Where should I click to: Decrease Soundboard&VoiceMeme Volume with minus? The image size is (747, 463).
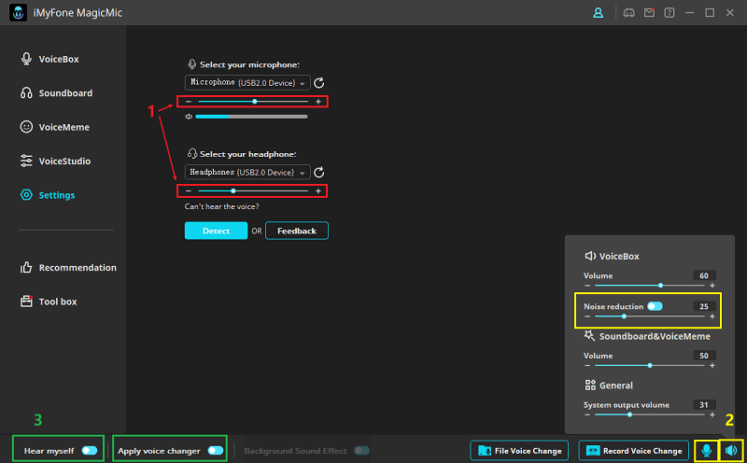[x=587, y=365]
